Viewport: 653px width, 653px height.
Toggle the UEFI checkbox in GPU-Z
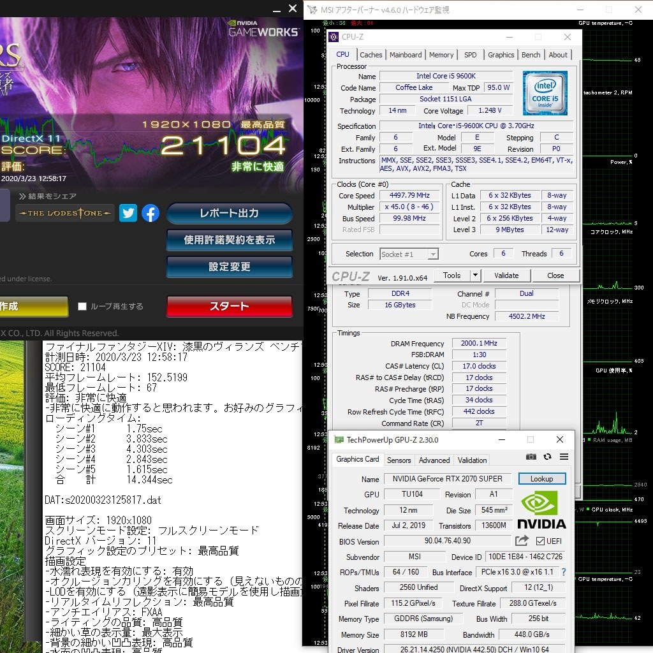(540, 541)
